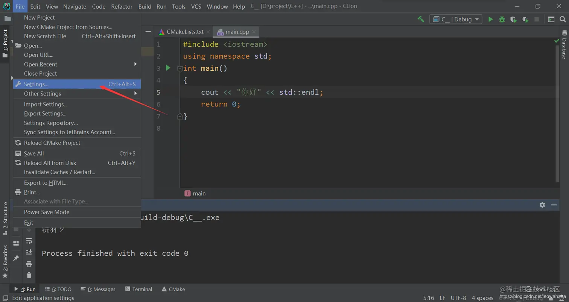Click the fold end marker on line 7

pyautogui.click(x=180, y=116)
